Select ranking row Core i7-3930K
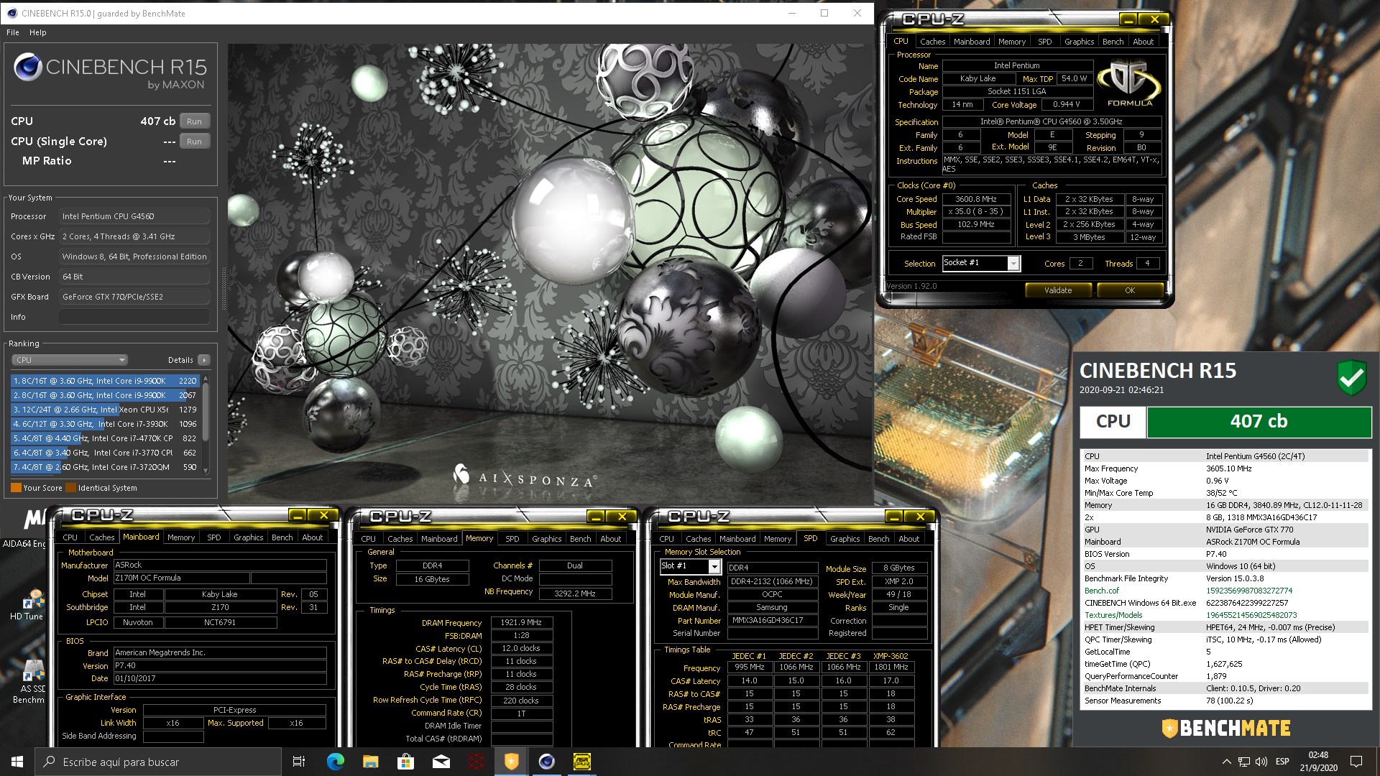The image size is (1380, 776). 105,424
